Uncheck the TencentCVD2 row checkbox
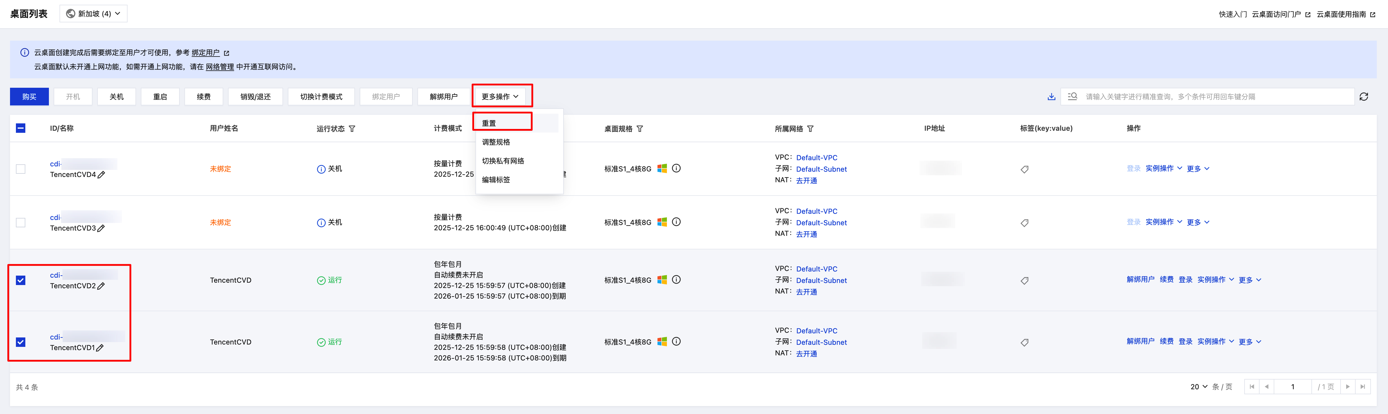This screenshot has height=414, width=1388. pyautogui.click(x=21, y=281)
